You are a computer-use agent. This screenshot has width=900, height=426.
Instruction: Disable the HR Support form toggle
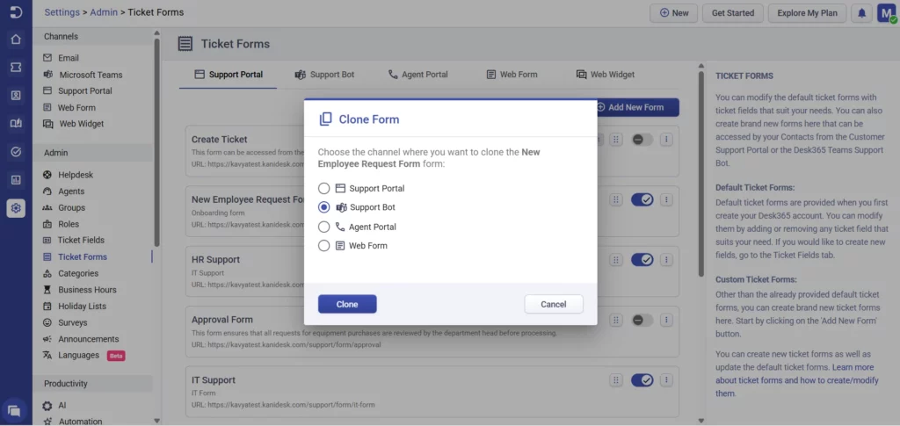point(642,260)
